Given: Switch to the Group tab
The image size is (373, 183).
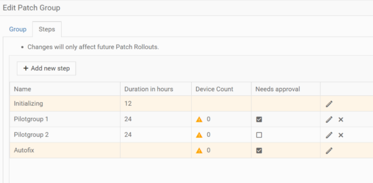Looking at the screenshot, I should click(18, 30).
